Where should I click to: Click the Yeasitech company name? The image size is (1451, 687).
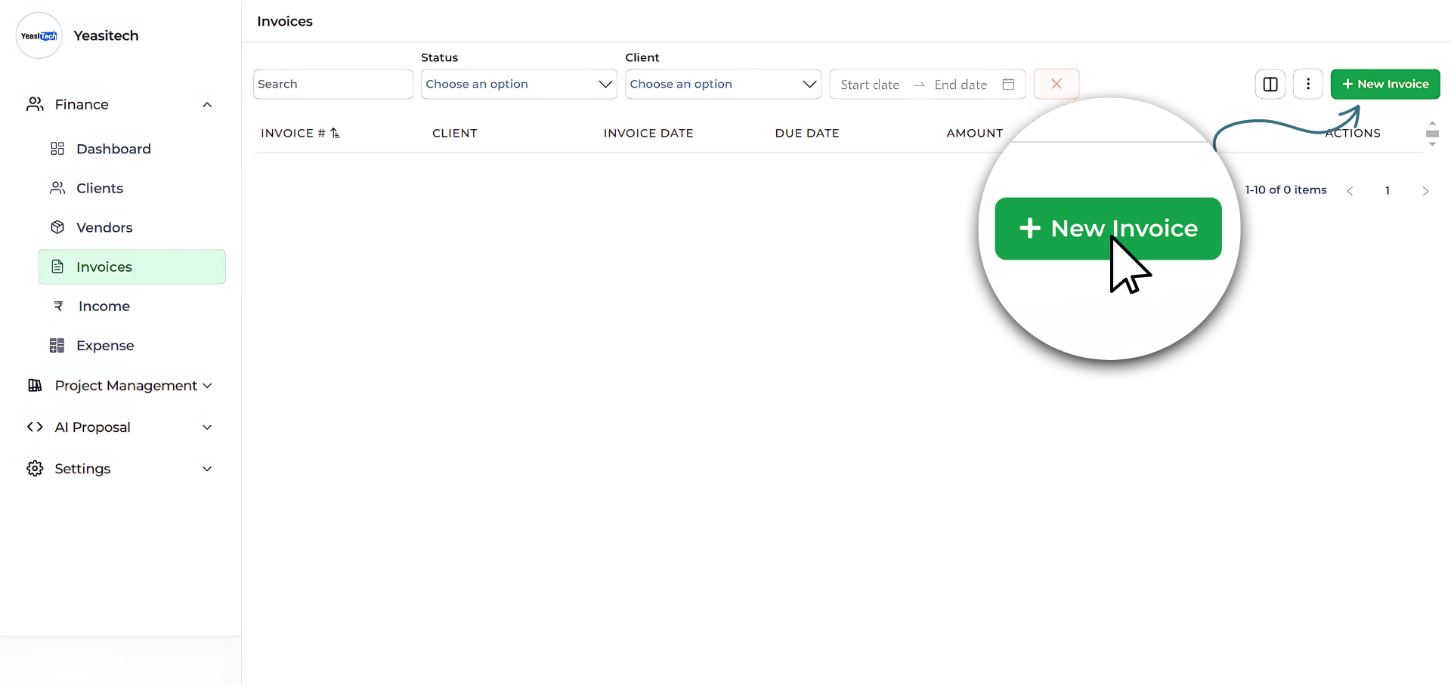pos(106,35)
